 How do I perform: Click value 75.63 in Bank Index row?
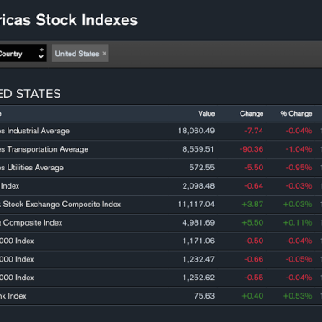[205, 296]
